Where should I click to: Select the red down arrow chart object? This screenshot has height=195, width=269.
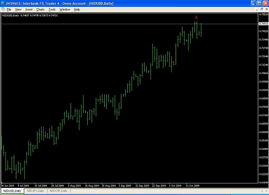pyautogui.click(x=196, y=18)
